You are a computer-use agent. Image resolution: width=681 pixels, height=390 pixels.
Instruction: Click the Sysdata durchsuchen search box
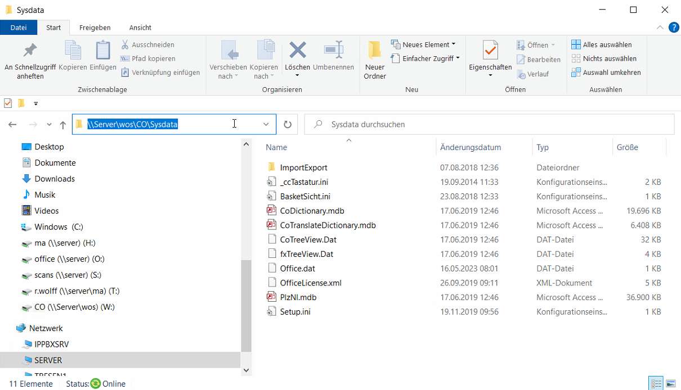pyautogui.click(x=489, y=125)
